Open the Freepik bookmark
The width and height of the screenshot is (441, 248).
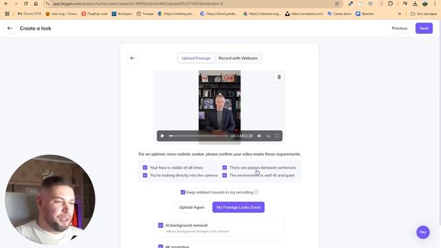[x=365, y=14]
